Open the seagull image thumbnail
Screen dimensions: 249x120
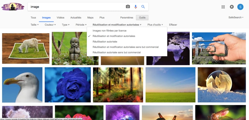22,85
